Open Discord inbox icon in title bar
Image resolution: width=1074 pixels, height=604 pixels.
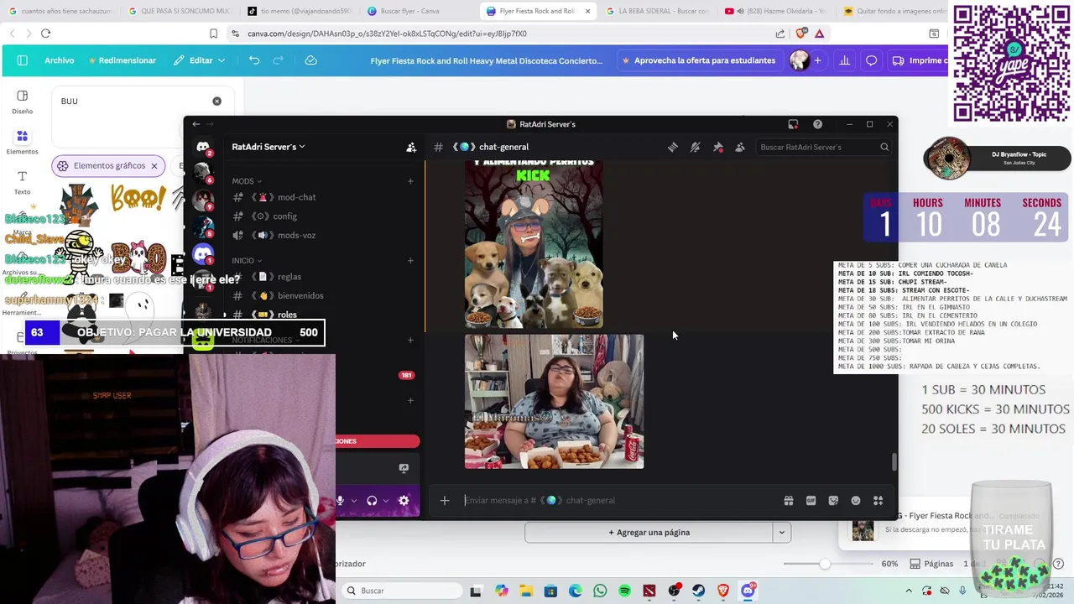pyautogui.click(x=793, y=124)
